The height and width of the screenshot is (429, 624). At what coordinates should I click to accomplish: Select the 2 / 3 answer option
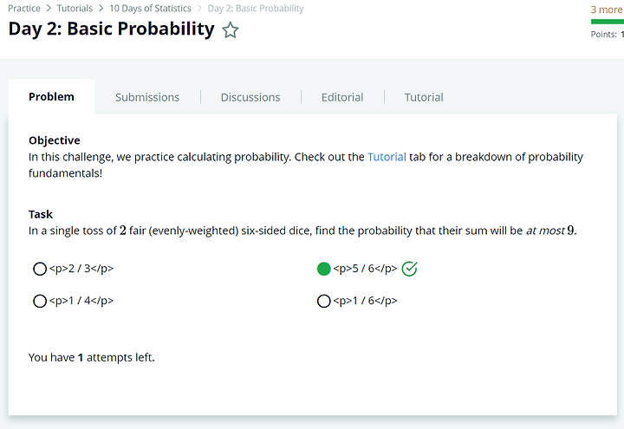pyautogui.click(x=40, y=269)
